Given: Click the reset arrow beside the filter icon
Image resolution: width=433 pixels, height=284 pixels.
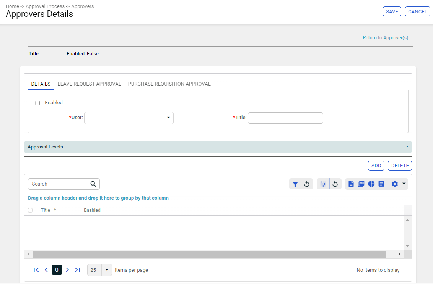Looking at the screenshot, I should pyautogui.click(x=307, y=184).
